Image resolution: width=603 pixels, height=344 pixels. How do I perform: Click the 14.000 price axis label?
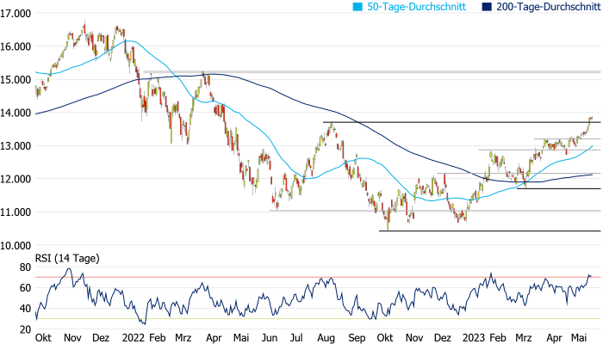(16, 113)
